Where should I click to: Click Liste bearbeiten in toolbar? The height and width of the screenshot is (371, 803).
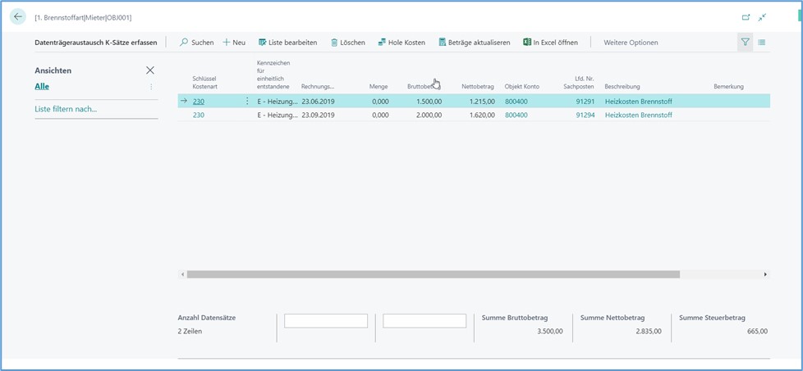(287, 43)
